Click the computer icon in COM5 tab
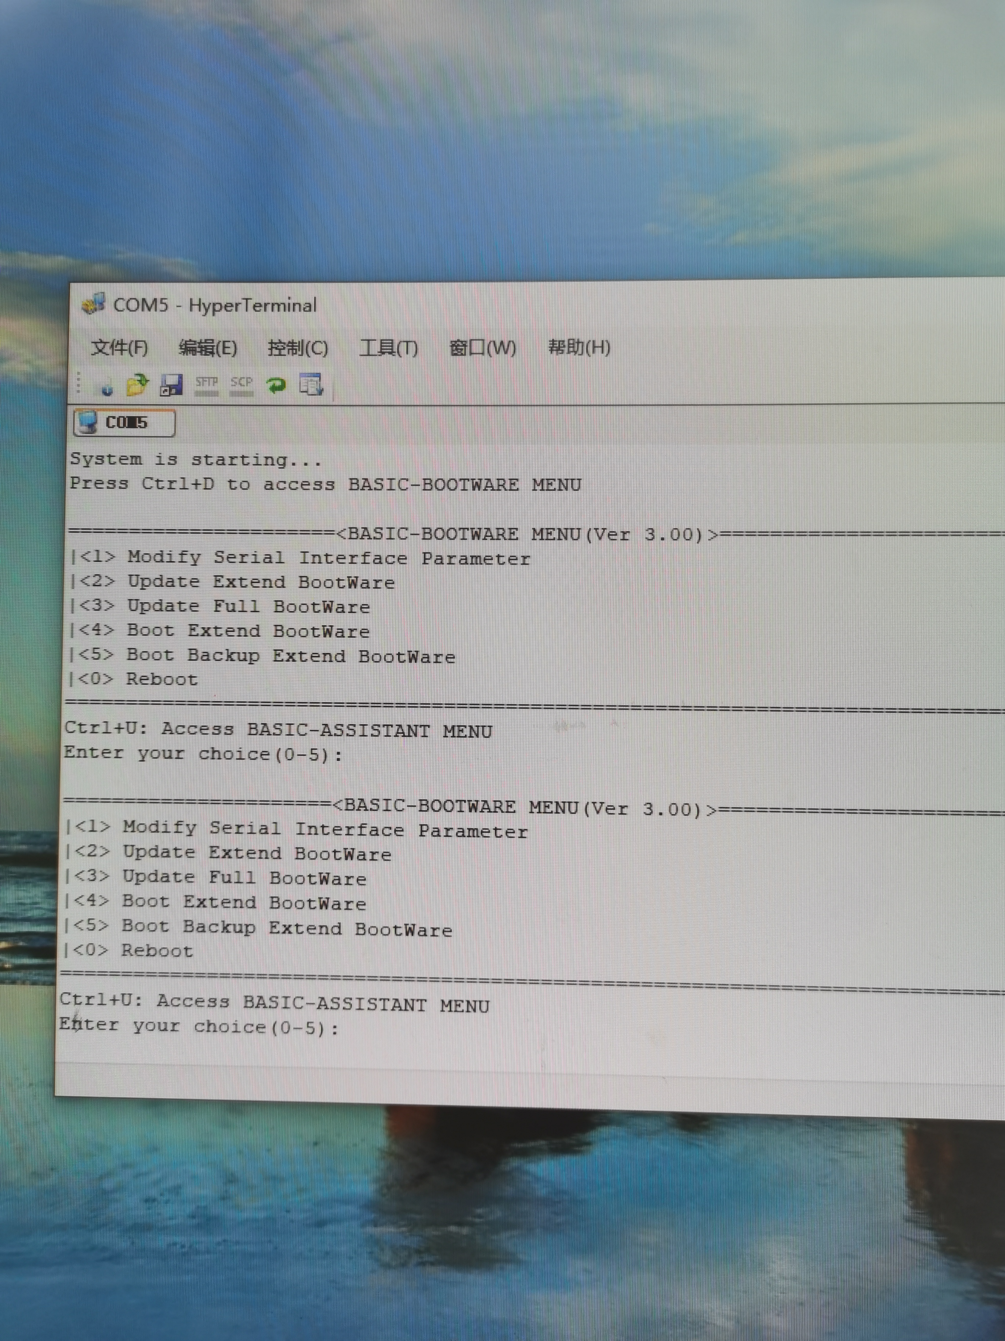Viewport: 1005px width, 1341px height. 89,422
